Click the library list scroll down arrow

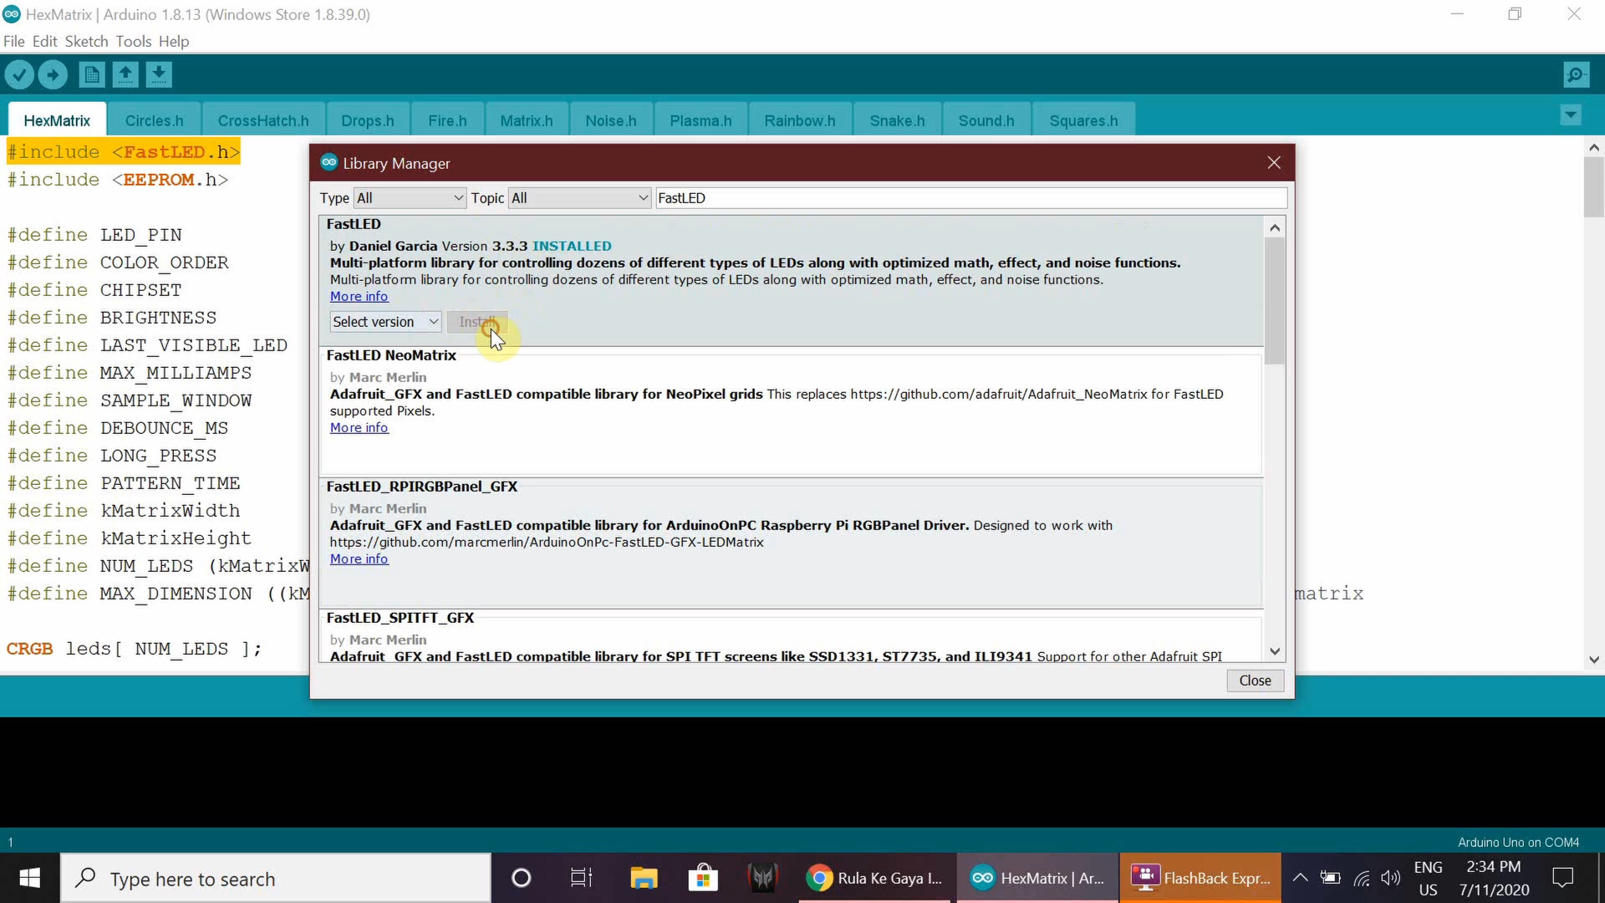click(1275, 651)
